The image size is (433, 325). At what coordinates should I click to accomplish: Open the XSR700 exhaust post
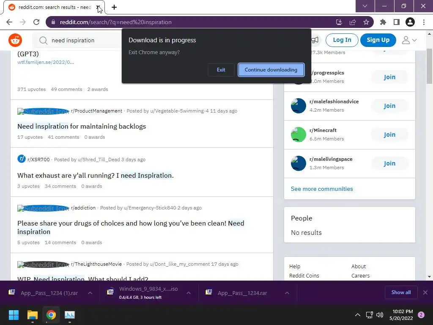point(96,176)
